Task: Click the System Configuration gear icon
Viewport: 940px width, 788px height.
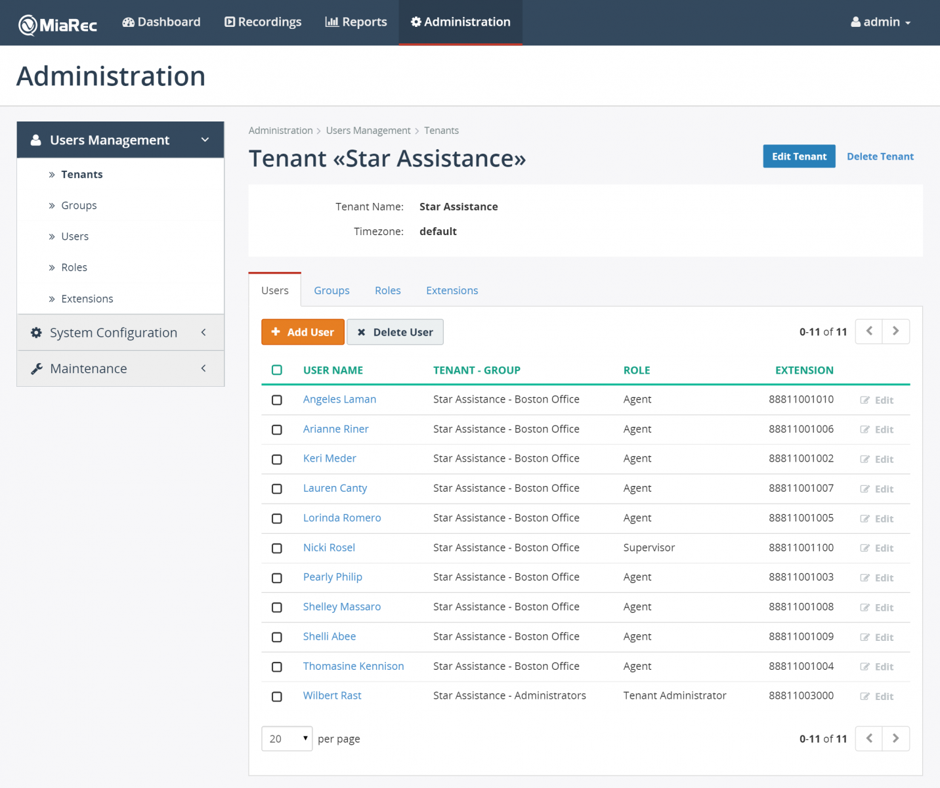Action: (36, 333)
